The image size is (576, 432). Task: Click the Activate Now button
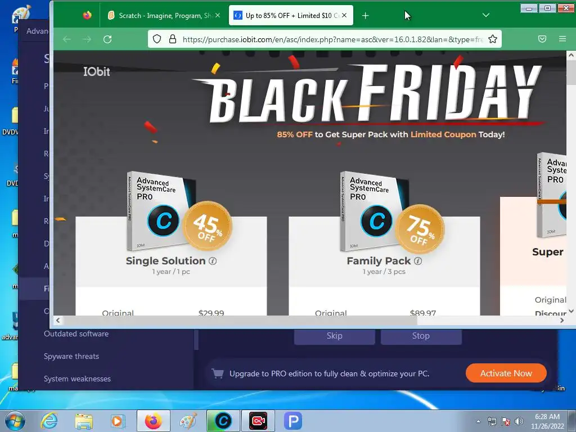coord(506,373)
